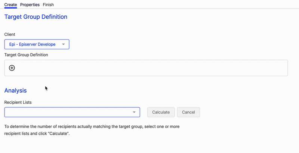Click the Calculate button

(161, 112)
